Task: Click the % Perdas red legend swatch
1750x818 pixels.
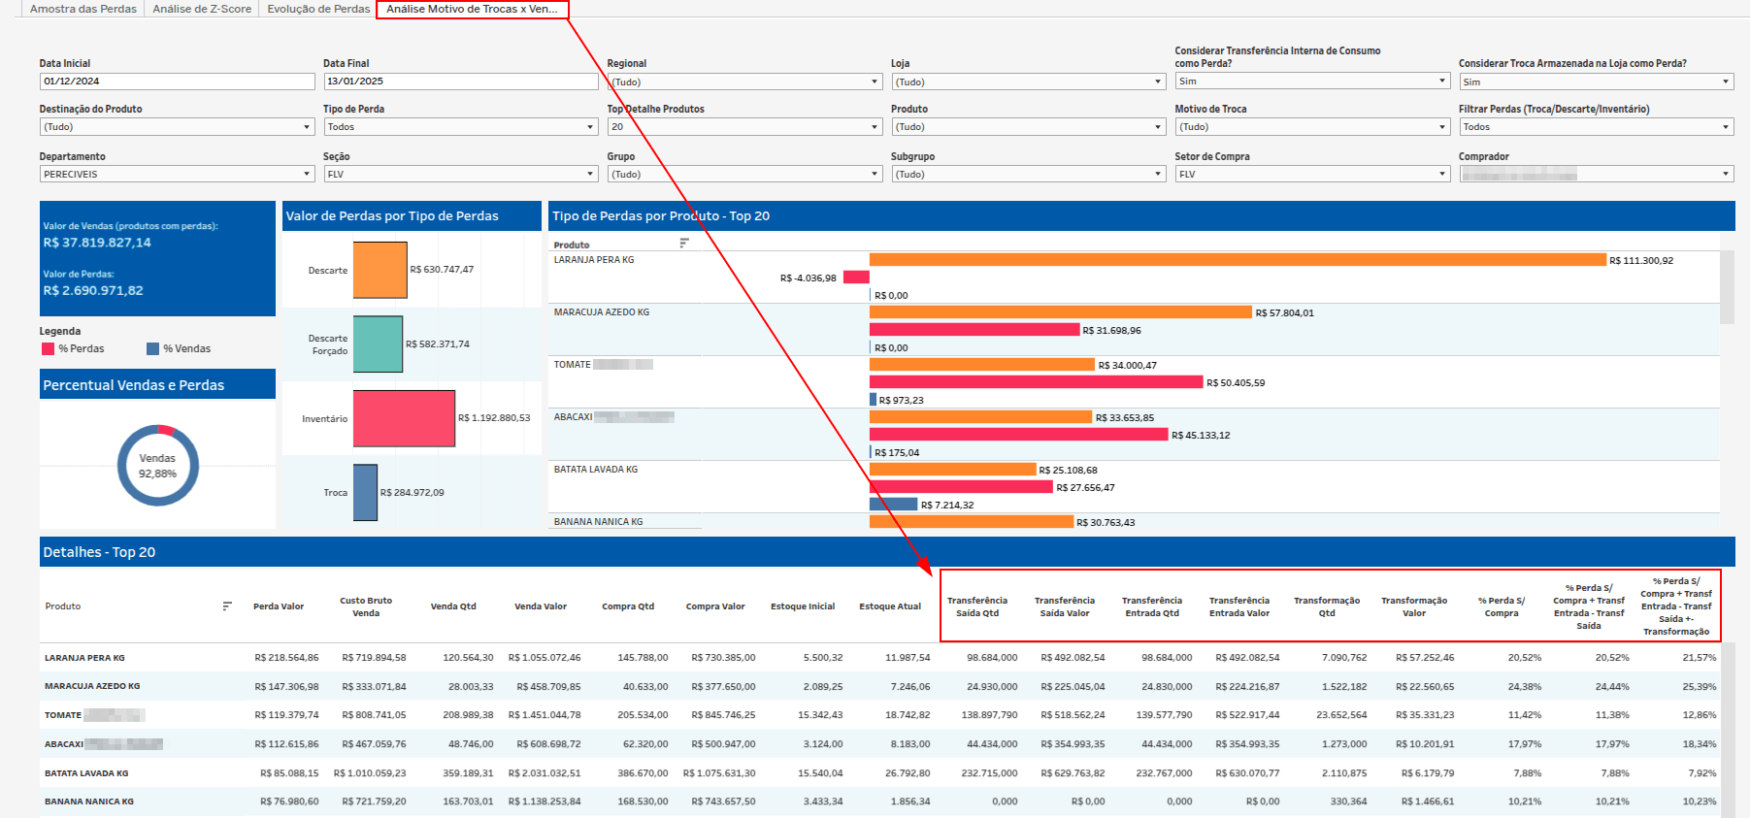Action: point(49,348)
